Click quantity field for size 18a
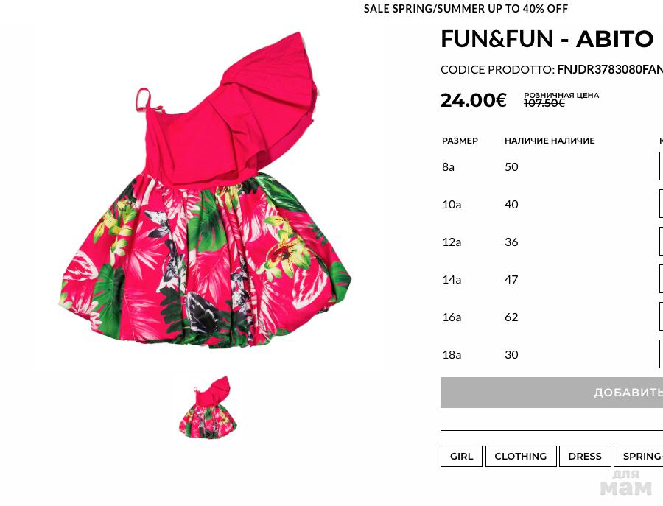 tap(661, 354)
